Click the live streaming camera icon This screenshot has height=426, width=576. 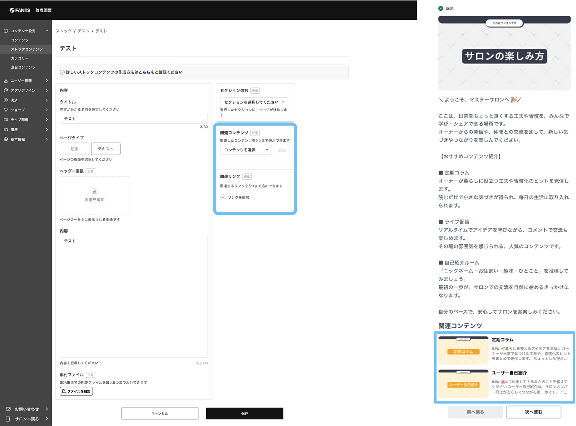click(6, 120)
